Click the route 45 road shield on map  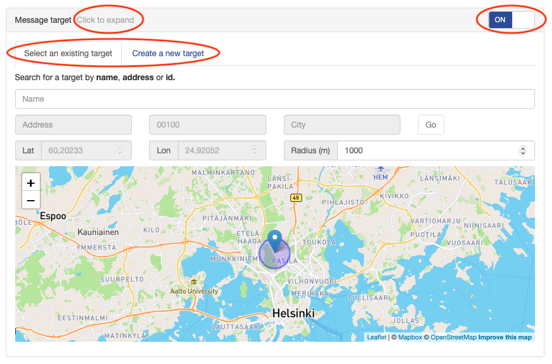click(x=296, y=197)
